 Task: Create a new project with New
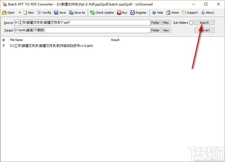[28, 13]
